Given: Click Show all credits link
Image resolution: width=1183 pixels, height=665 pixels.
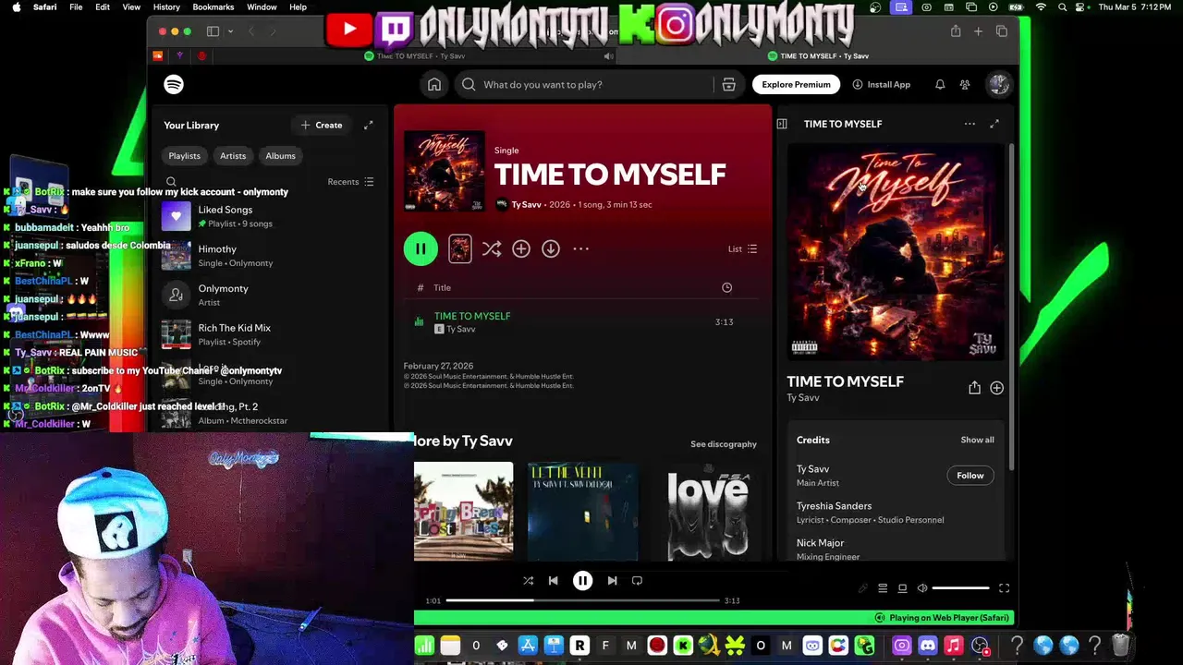Looking at the screenshot, I should point(977,440).
